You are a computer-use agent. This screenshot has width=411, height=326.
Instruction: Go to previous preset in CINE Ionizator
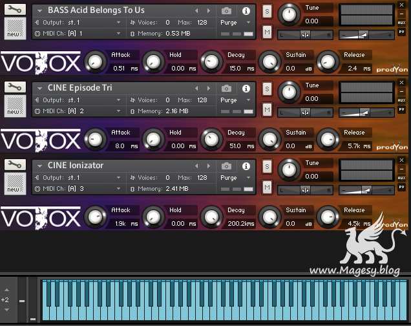pyautogui.click(x=196, y=166)
